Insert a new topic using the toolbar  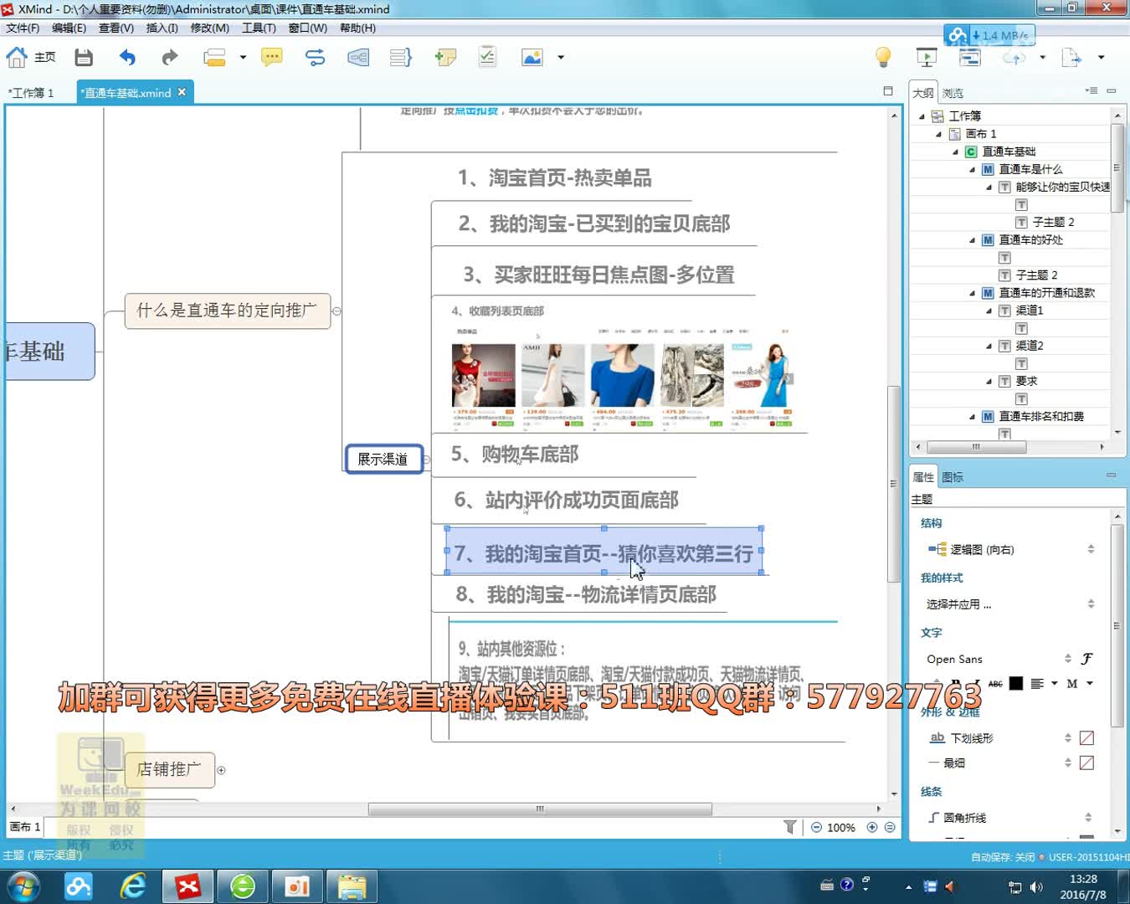(x=215, y=57)
